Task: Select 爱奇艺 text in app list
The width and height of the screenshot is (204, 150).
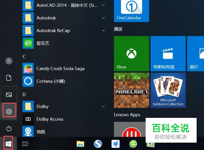Action: click(x=43, y=43)
